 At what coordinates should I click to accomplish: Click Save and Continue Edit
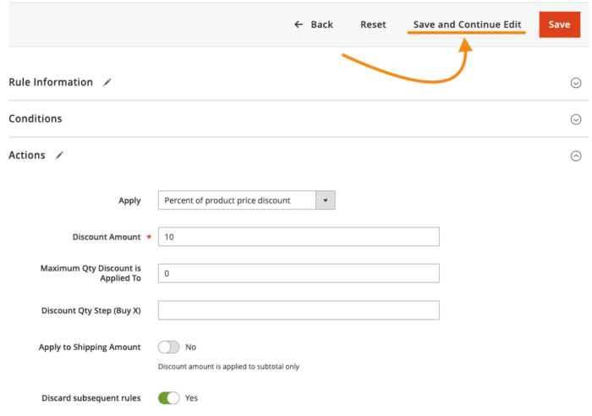pyautogui.click(x=467, y=25)
